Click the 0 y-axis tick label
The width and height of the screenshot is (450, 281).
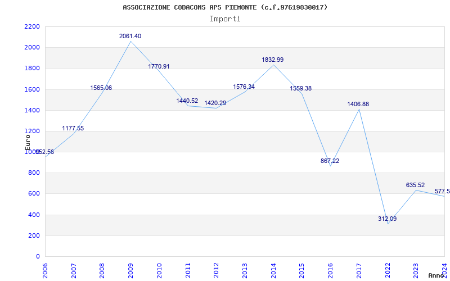point(38,257)
